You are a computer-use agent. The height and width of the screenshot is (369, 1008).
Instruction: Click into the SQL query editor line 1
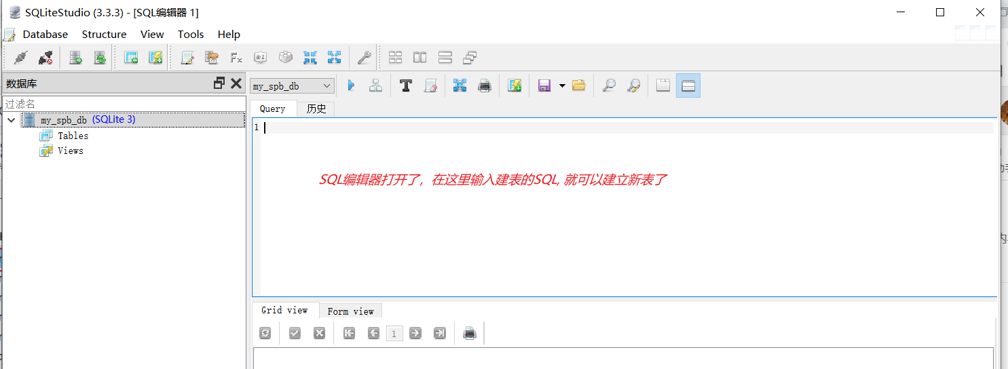(629, 127)
